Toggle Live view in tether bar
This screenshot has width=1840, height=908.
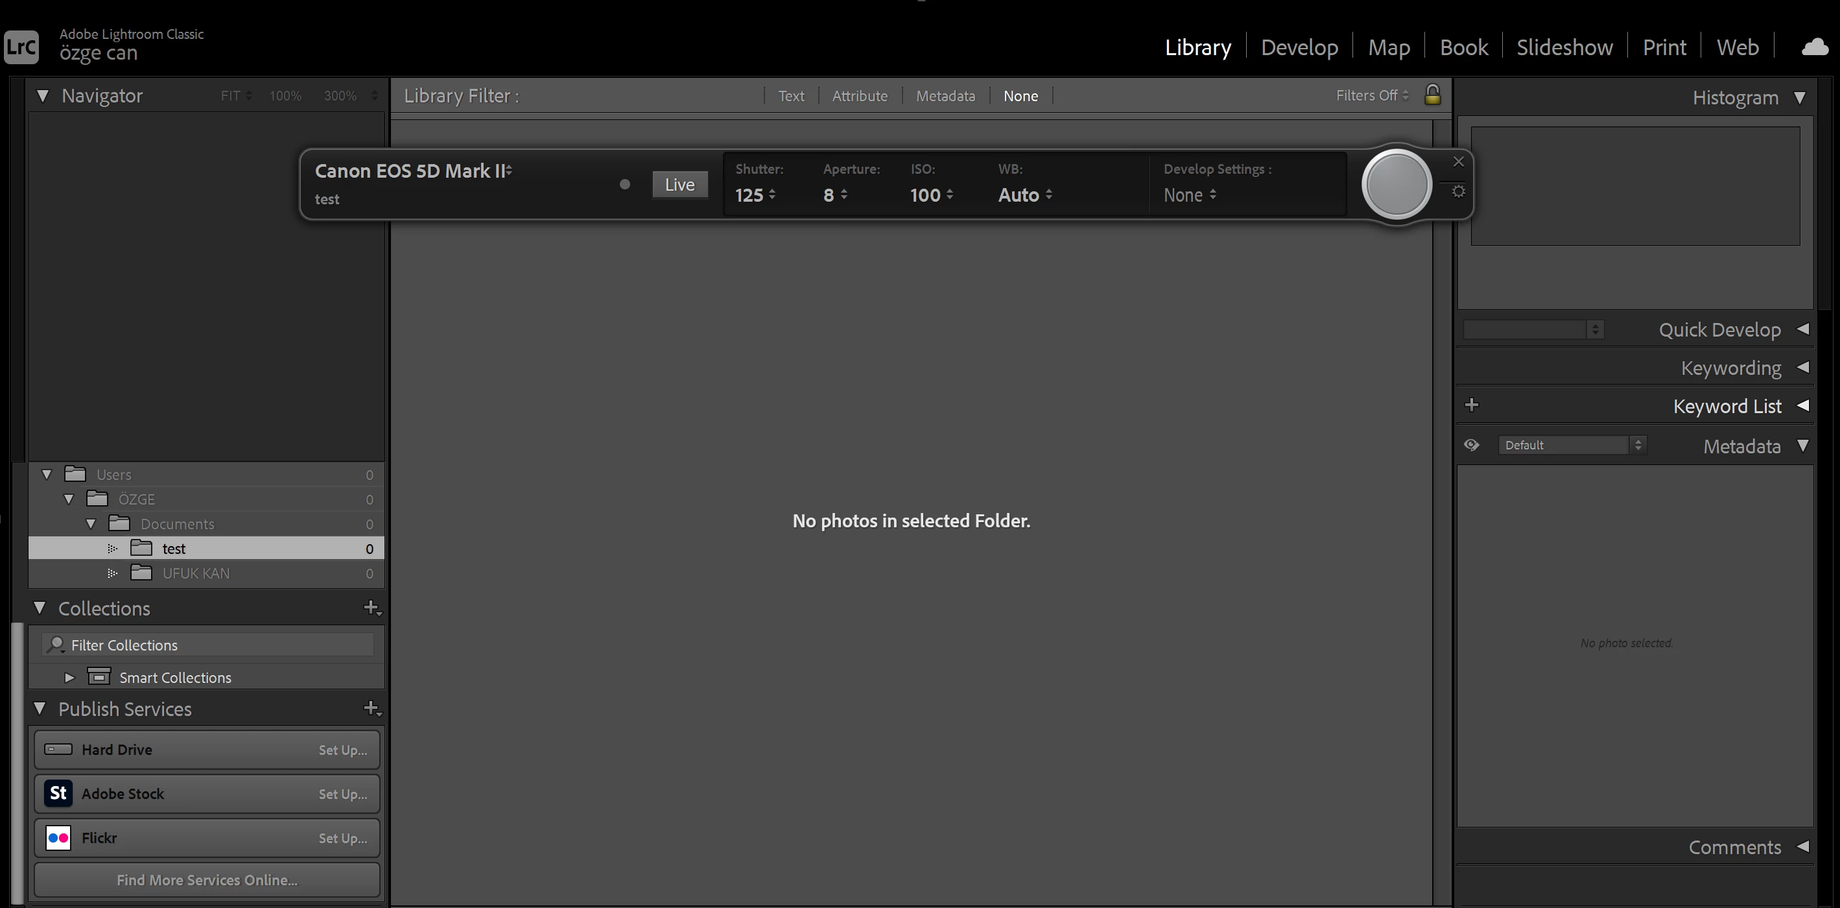click(x=679, y=184)
